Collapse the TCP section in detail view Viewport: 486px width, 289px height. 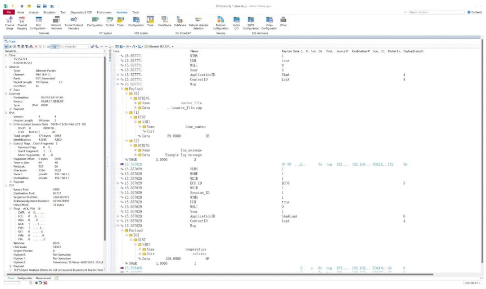tap(6, 185)
